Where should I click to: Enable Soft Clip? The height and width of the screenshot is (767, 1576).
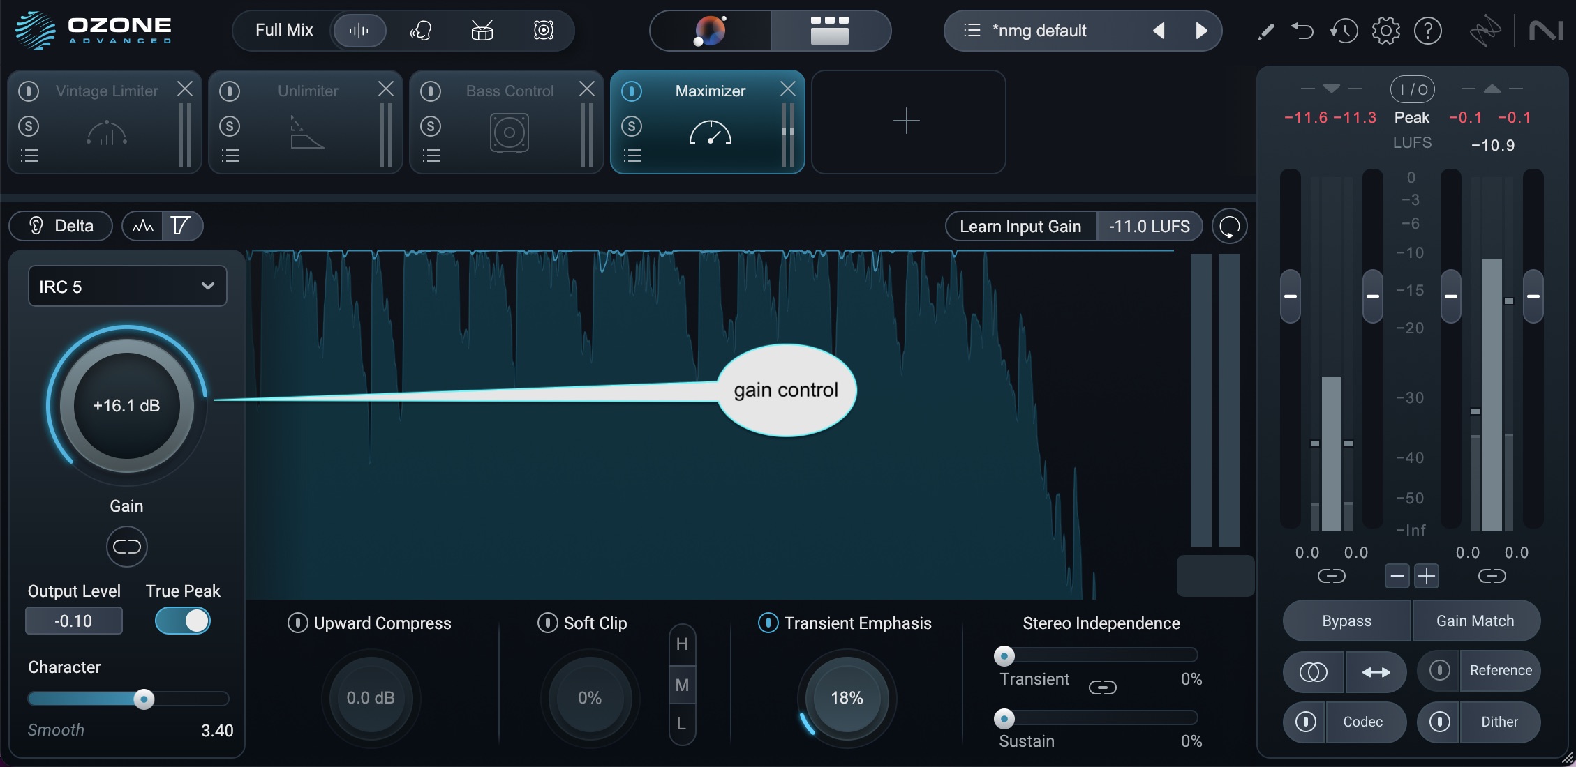[548, 623]
